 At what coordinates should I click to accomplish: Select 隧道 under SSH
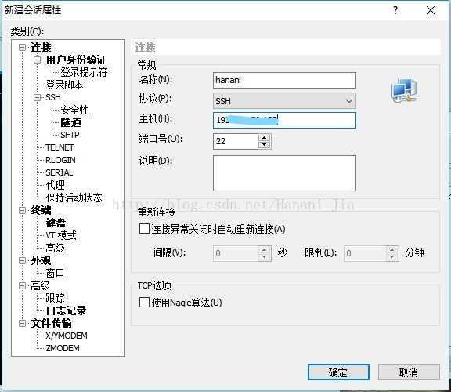coord(70,123)
